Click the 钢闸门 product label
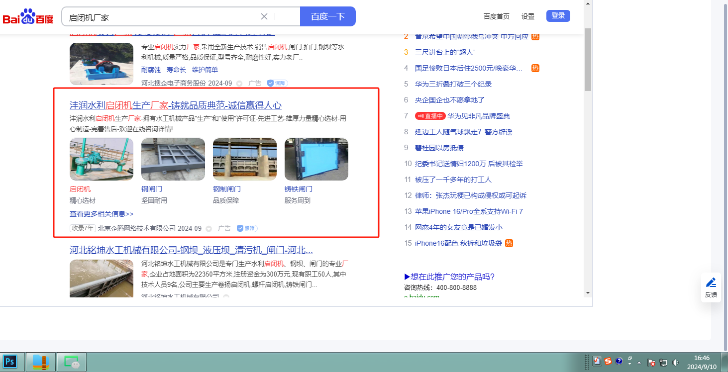Screen dimensions: 728x372 pos(152,189)
